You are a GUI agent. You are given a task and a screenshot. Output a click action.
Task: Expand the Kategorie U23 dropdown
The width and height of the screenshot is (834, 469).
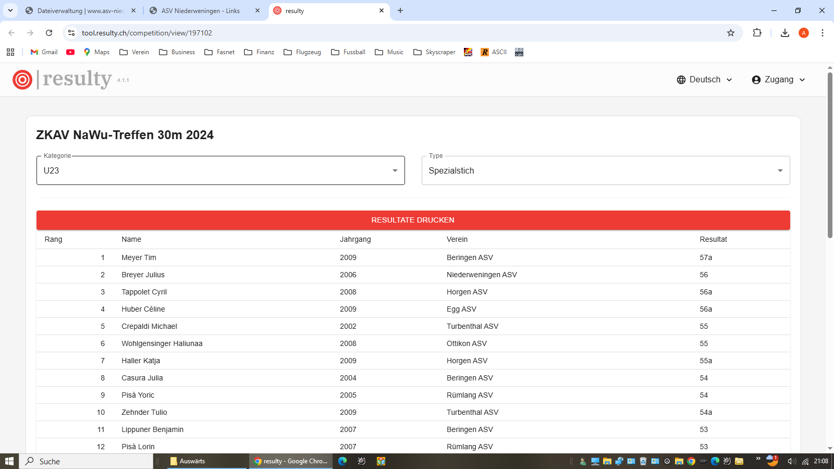coord(220,170)
